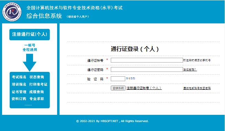Click the circular exam certification logo
Screen dimensions: 225x131
(12, 12)
